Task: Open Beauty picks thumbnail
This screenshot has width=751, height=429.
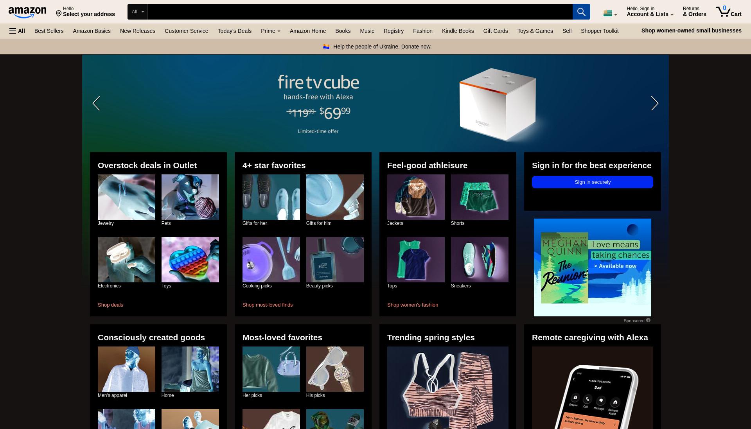Action: click(335, 260)
